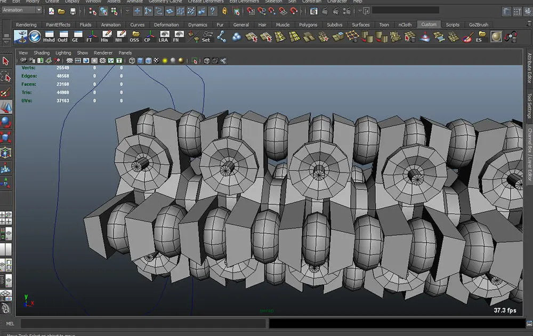Toggle lock current selection padlock

pos(224,12)
